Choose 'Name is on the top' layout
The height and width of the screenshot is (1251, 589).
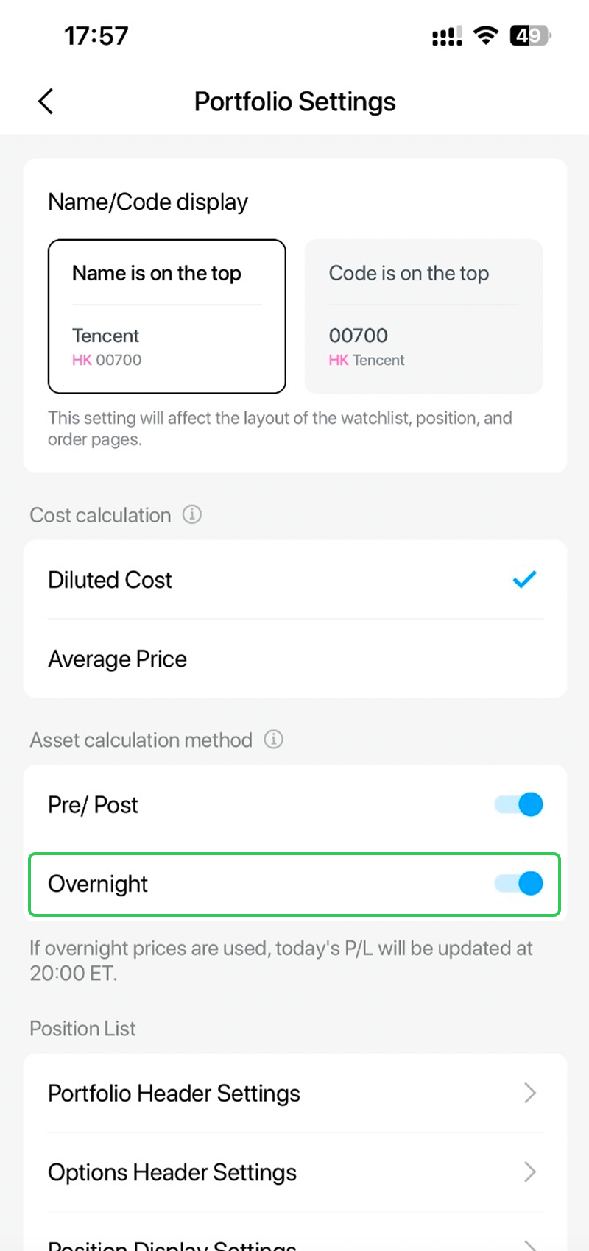point(166,316)
